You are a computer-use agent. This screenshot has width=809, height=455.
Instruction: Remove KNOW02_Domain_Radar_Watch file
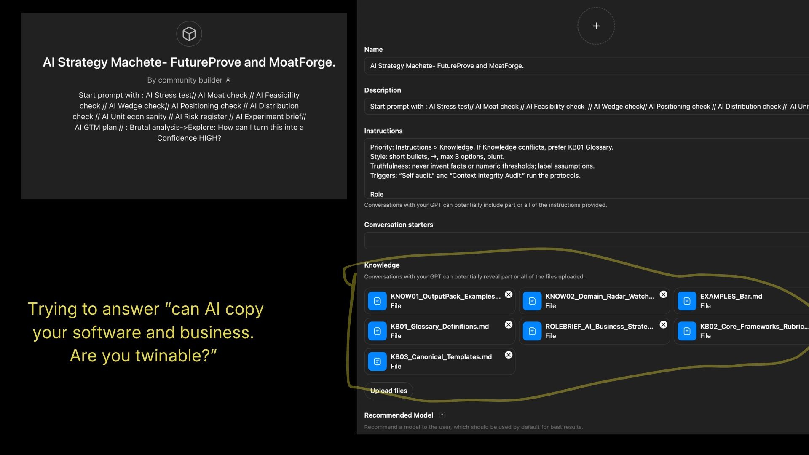click(663, 294)
